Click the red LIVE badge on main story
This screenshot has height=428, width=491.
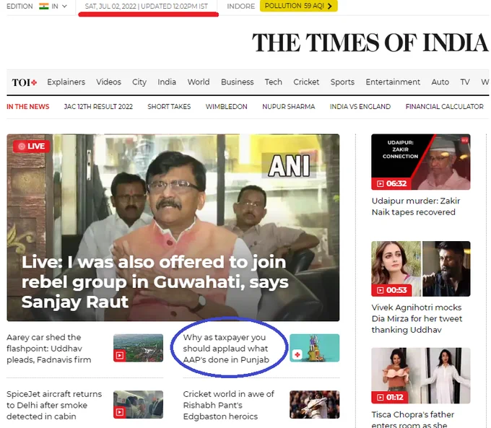[x=31, y=147]
